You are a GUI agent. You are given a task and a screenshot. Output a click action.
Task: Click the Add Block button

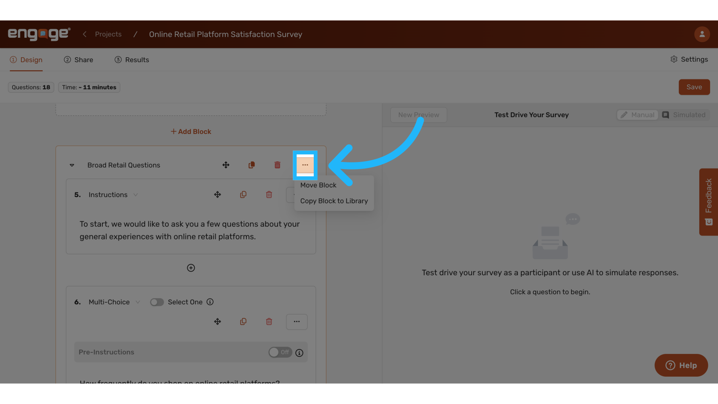coord(191,132)
